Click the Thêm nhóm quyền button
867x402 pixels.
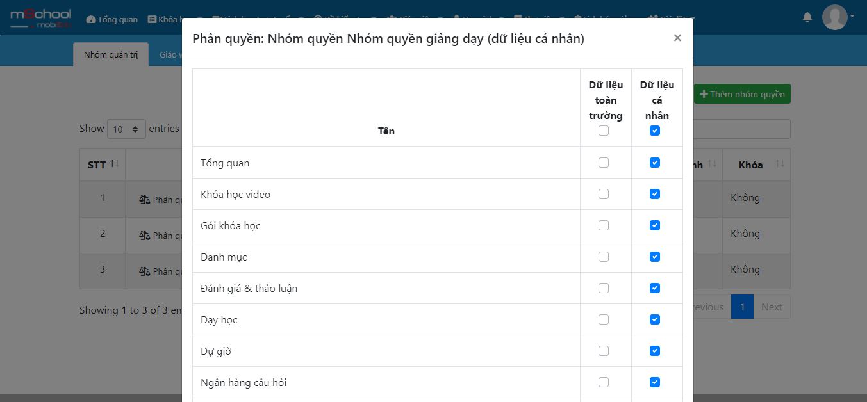point(742,94)
